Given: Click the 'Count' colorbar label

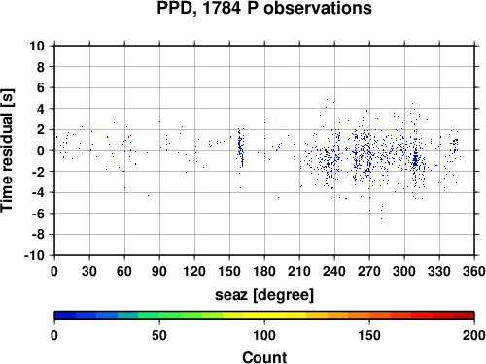Looking at the screenshot, I should [x=264, y=357].
